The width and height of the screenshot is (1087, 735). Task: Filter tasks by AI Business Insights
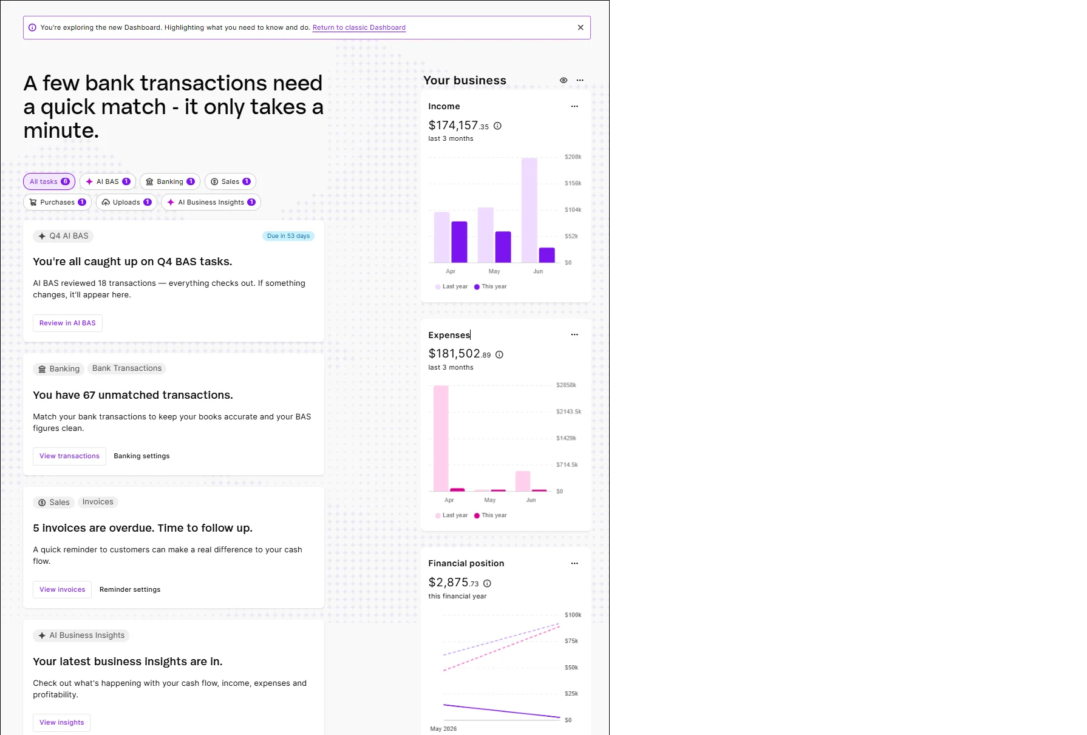(211, 202)
